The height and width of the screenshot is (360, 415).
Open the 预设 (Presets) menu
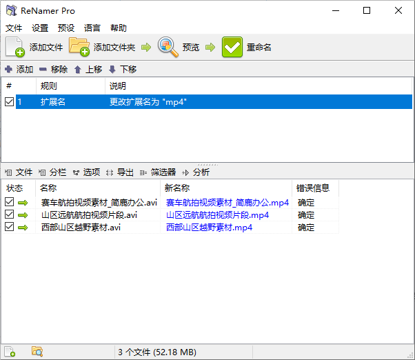pos(66,28)
